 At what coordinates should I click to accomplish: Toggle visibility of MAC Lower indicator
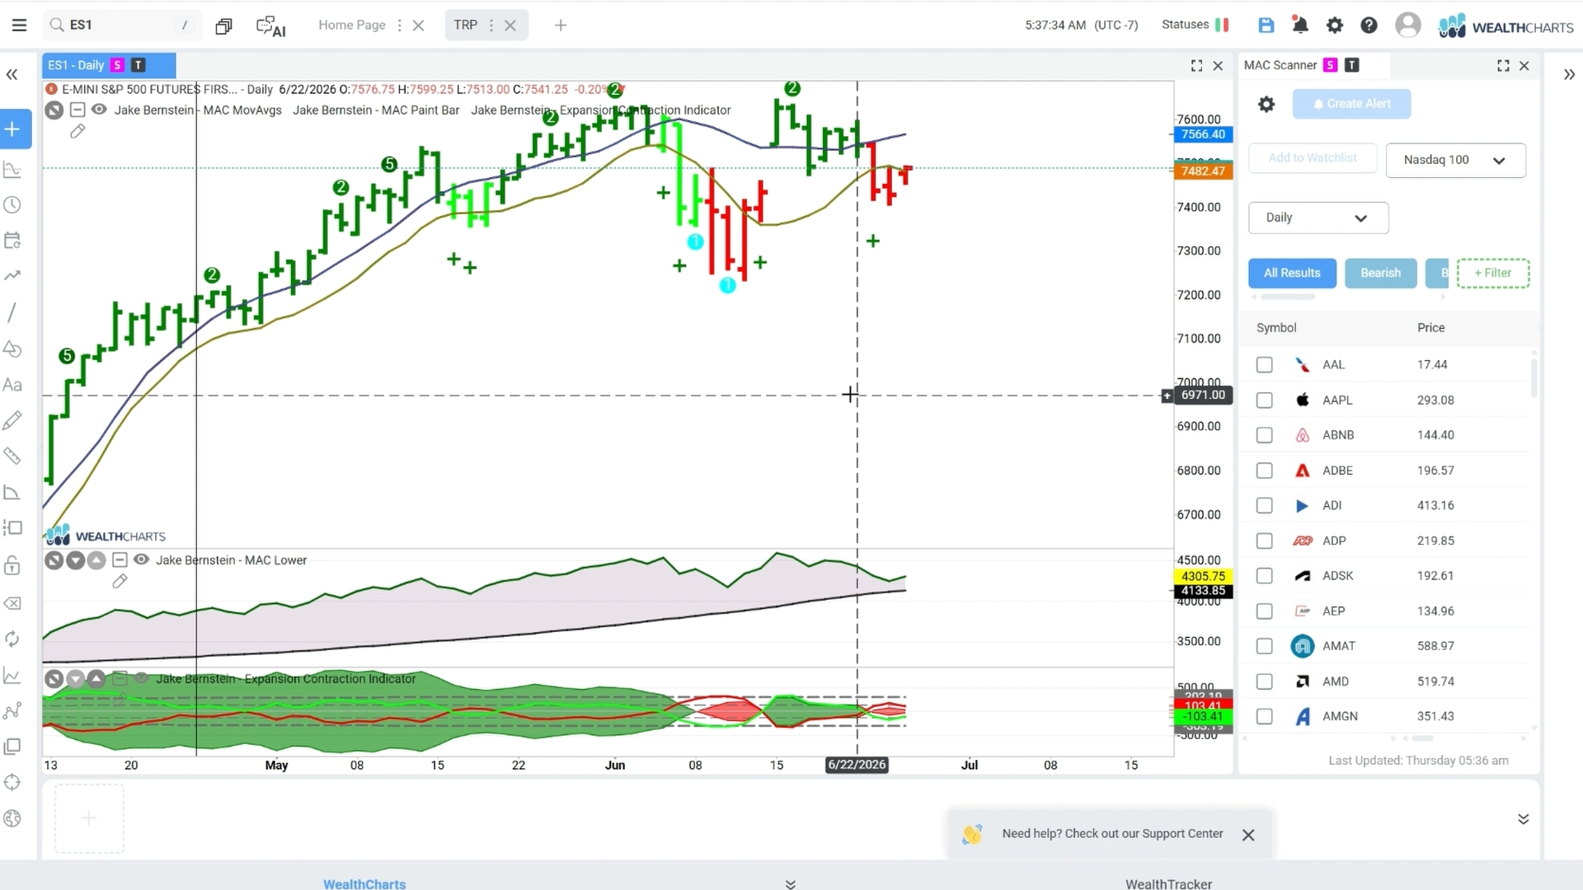141,560
